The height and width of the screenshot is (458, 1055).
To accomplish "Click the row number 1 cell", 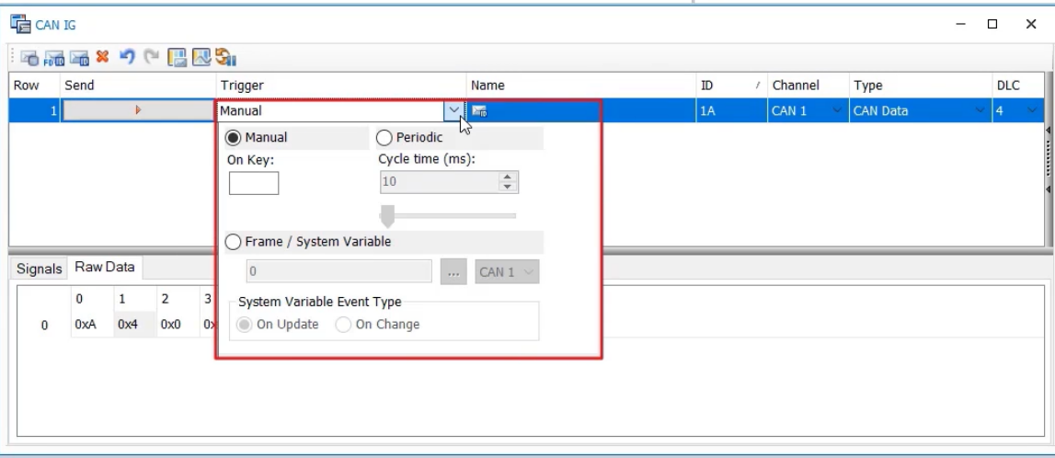I will tap(34, 110).
